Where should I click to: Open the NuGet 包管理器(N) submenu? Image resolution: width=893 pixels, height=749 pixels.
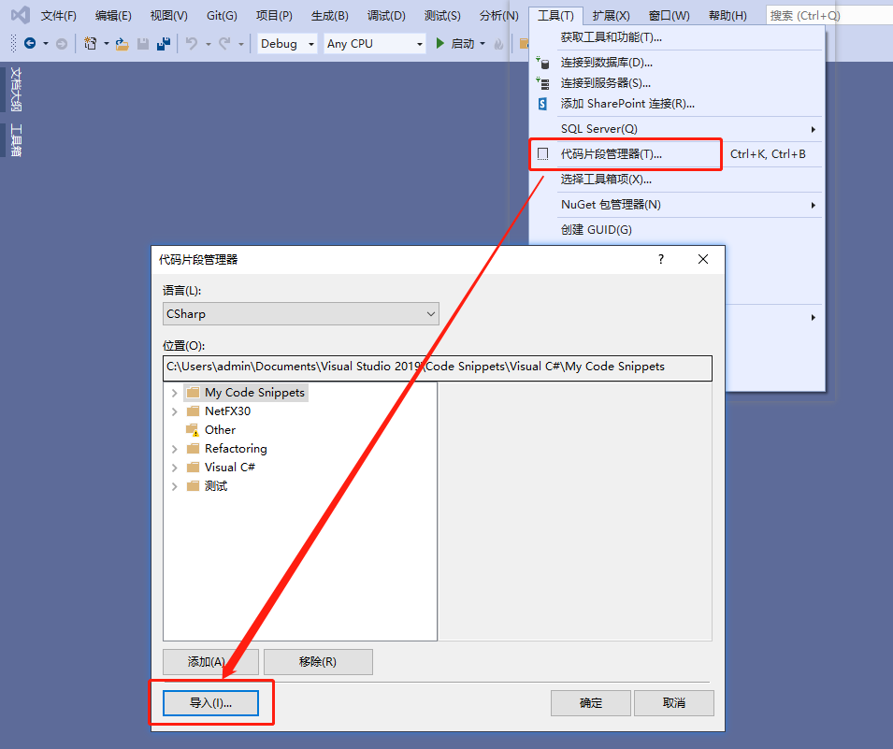click(677, 205)
